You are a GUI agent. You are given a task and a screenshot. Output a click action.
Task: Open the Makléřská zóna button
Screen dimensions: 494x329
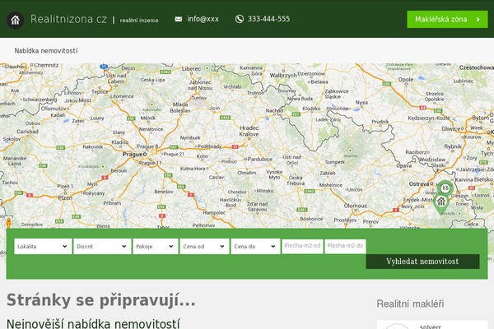pyautogui.click(x=447, y=19)
